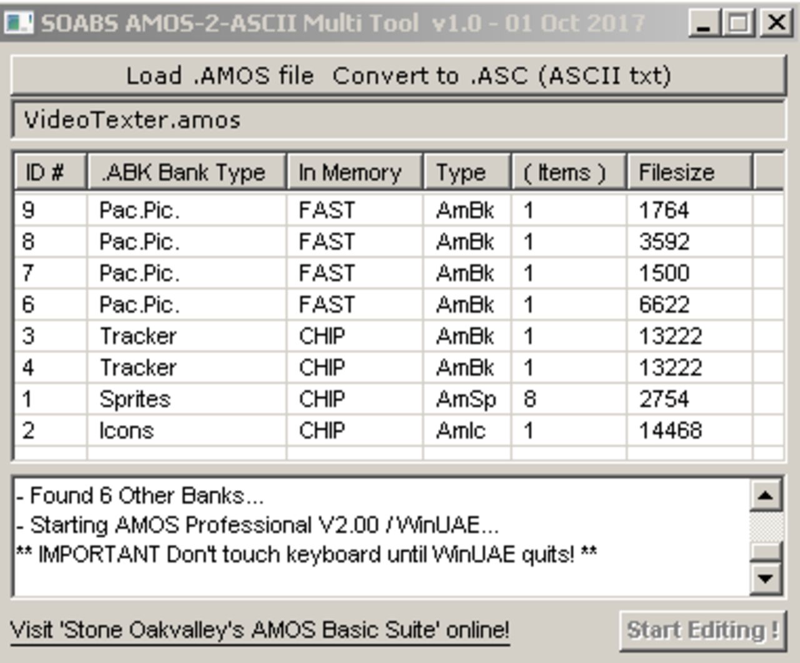
Task: Click the log scrollbar thumb
Action: (766, 550)
